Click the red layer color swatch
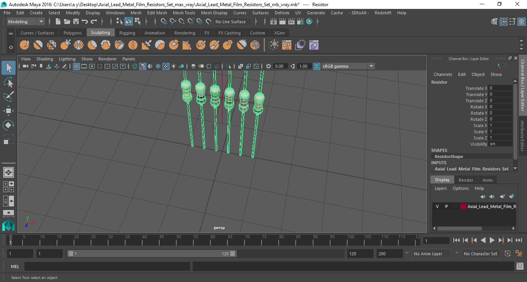527x282 pixels. [463, 206]
